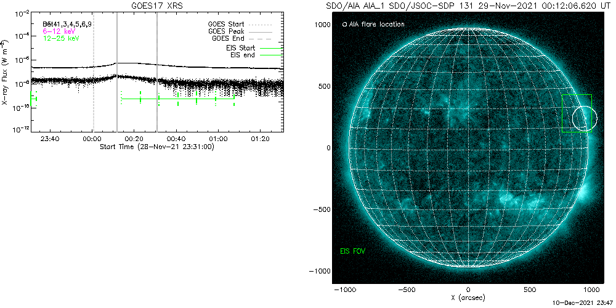The height and width of the screenshot is (308, 616).
Task: Select the dotted GOES Start vertical line in the plot
Action: click(93, 73)
